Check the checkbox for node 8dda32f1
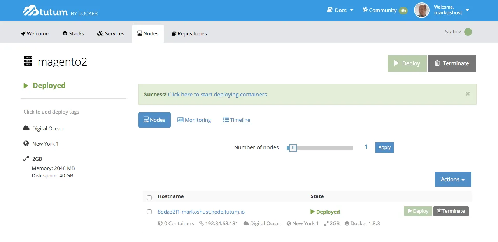 (149, 212)
